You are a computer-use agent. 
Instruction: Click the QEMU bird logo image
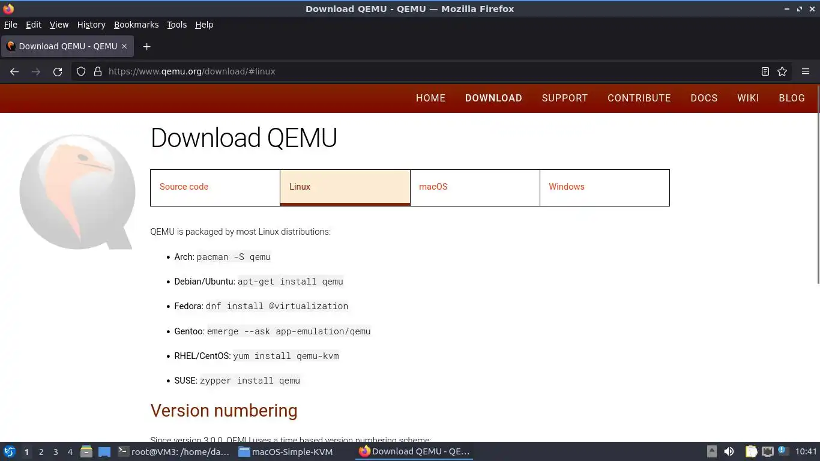pos(77,191)
